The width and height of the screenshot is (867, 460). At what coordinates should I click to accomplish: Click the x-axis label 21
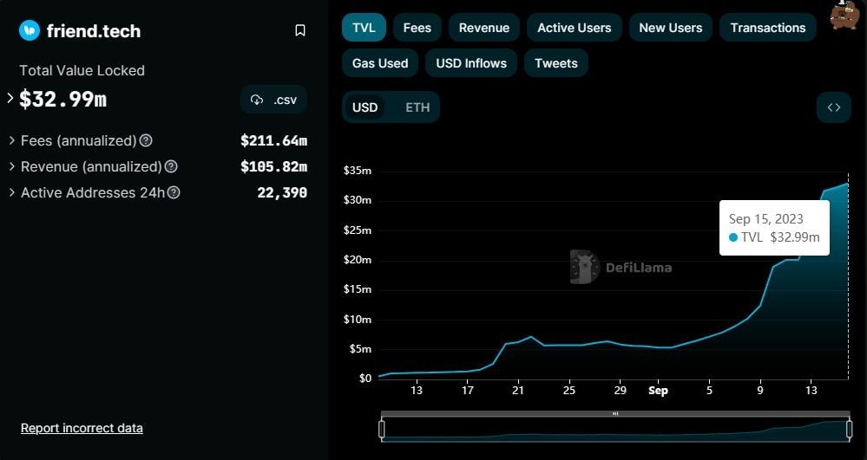(518, 390)
